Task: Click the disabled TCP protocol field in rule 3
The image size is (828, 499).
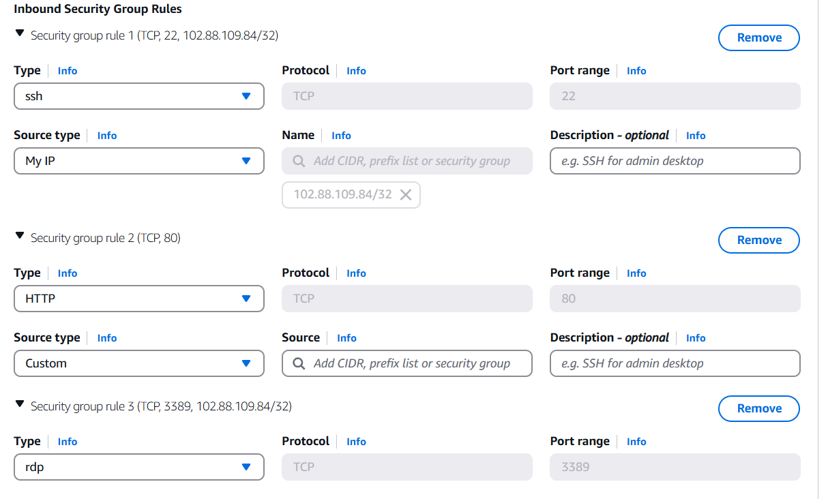Action: coord(407,467)
